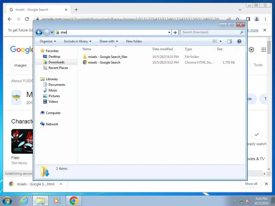Toggle the preview pane icon

coord(229,41)
